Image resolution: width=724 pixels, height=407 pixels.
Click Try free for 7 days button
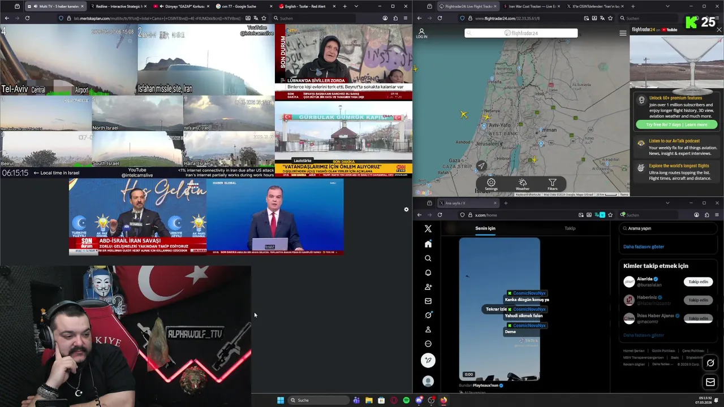pos(676,124)
